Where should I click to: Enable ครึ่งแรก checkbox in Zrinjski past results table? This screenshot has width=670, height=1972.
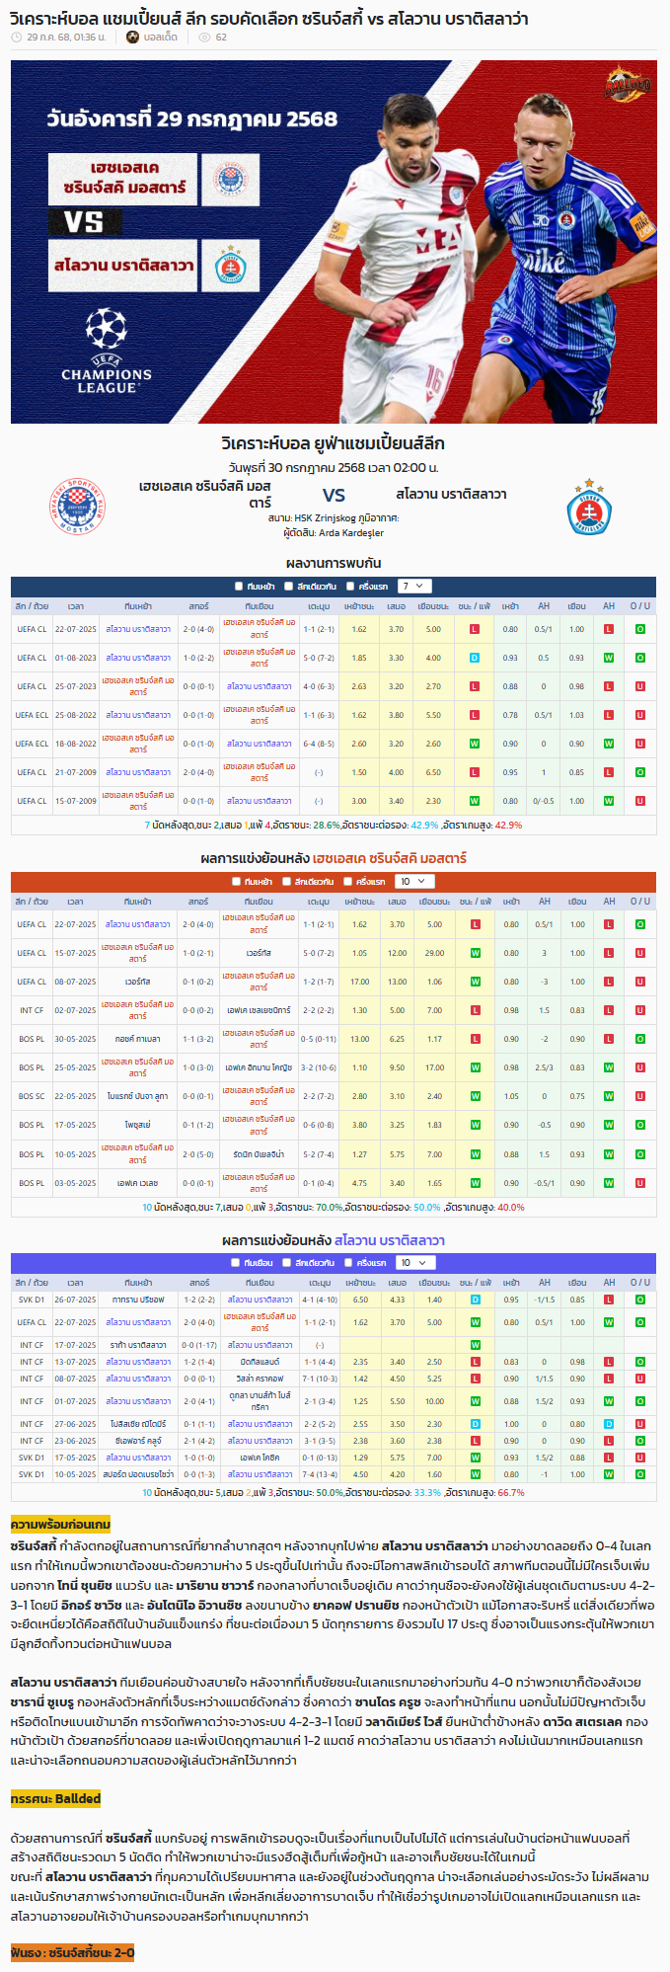click(347, 882)
